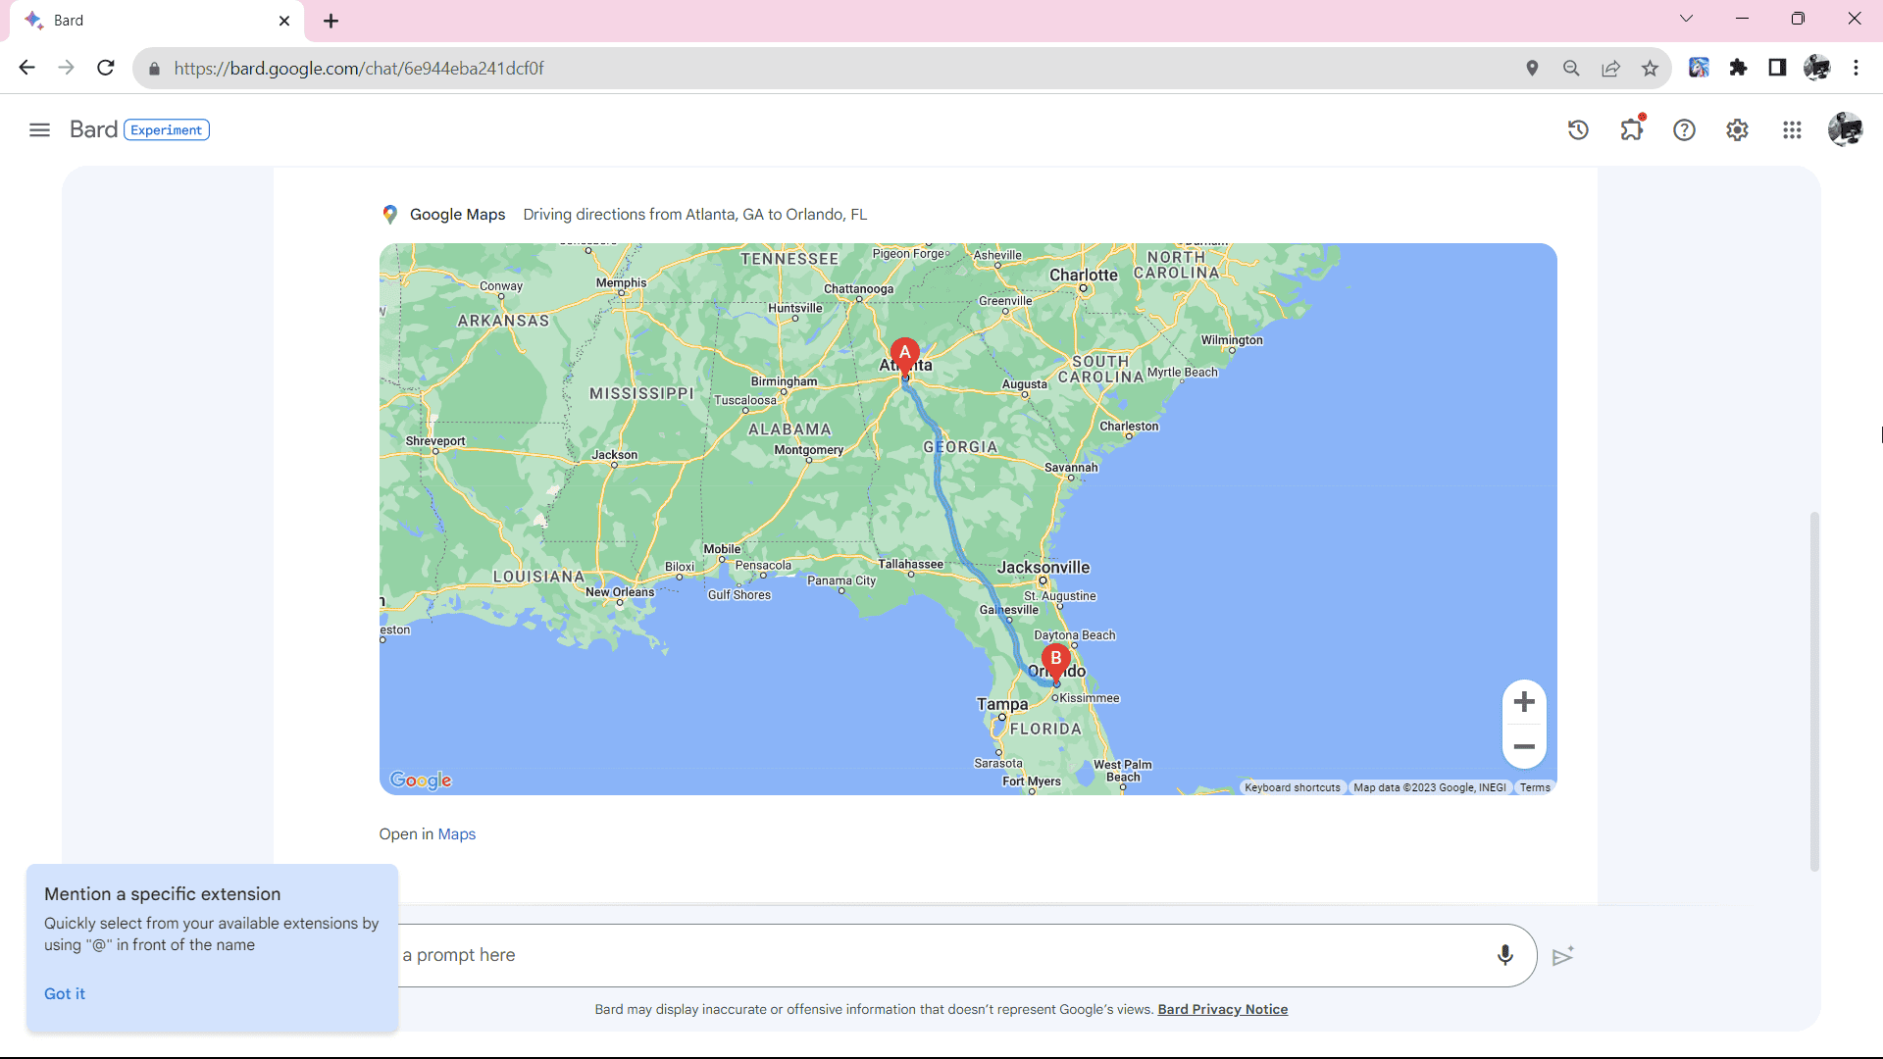The image size is (1883, 1059).
Task: Click the translate extension icon in toolbar
Action: click(1699, 68)
